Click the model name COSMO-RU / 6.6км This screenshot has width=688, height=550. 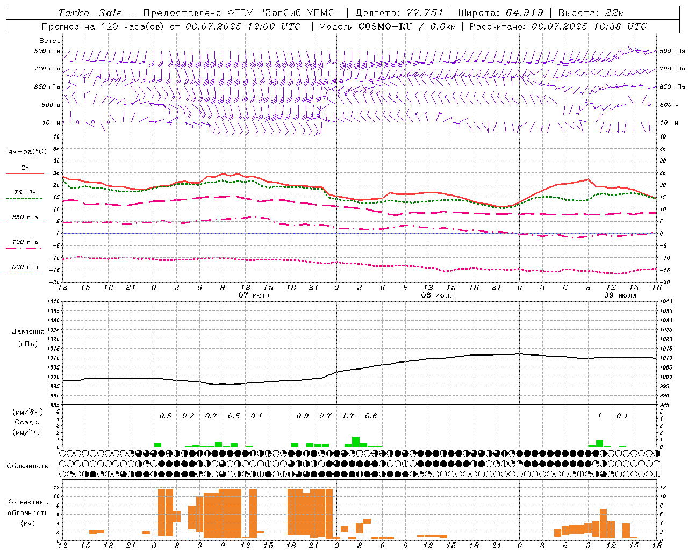coord(407,26)
